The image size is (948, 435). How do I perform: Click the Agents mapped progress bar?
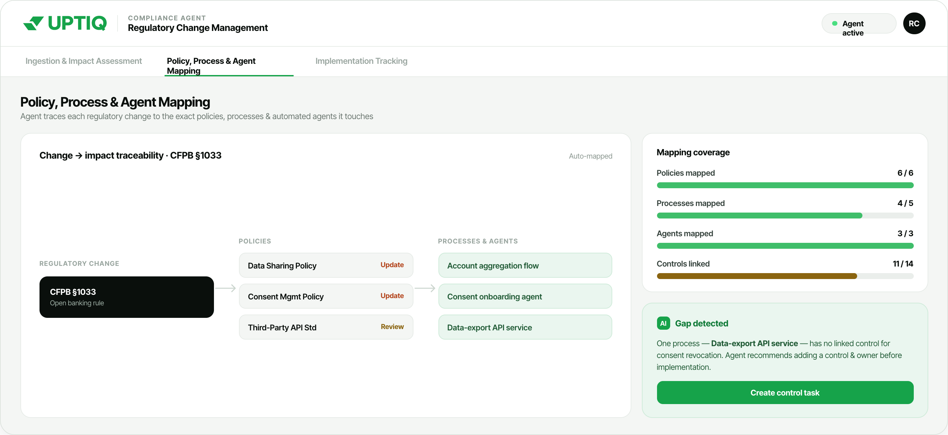click(785, 245)
